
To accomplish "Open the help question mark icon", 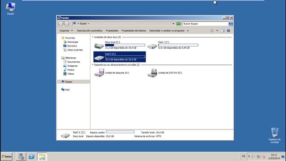I will click(x=228, y=31).
